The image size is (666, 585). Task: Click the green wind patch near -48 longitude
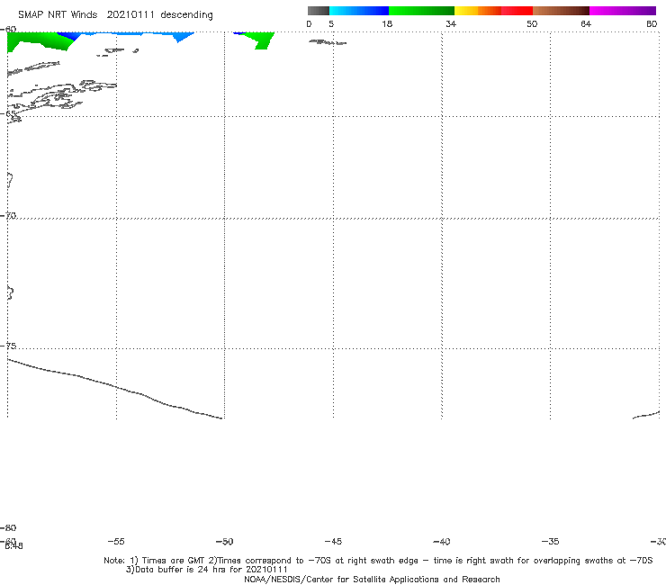(261, 40)
